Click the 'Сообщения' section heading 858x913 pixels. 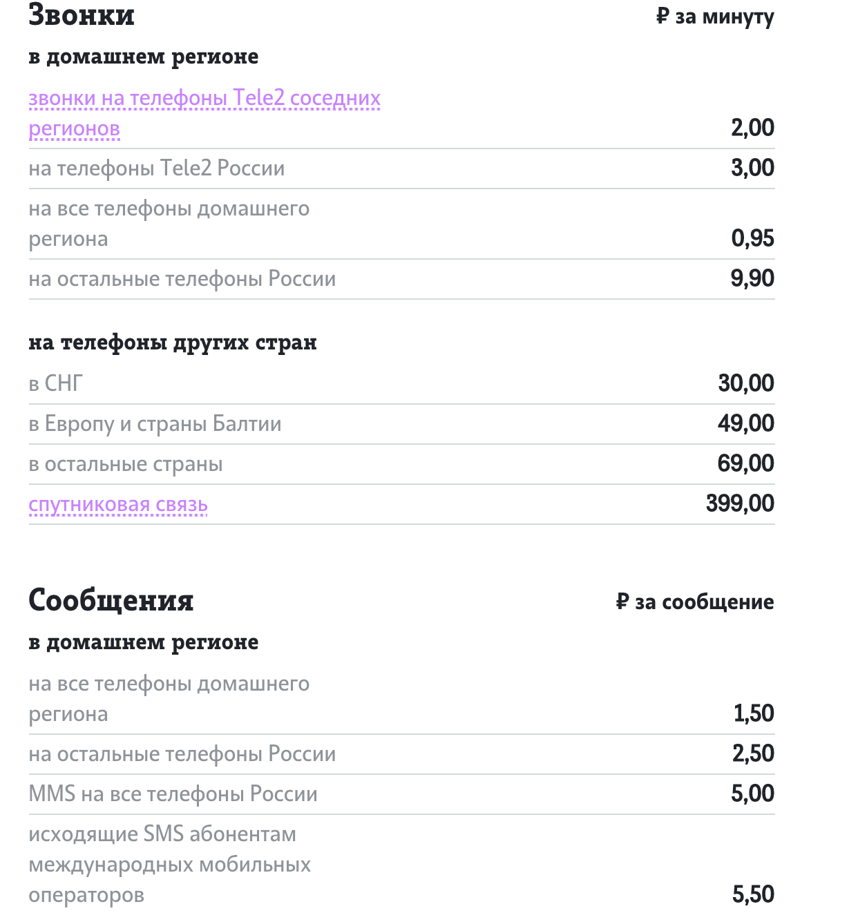coord(111,600)
